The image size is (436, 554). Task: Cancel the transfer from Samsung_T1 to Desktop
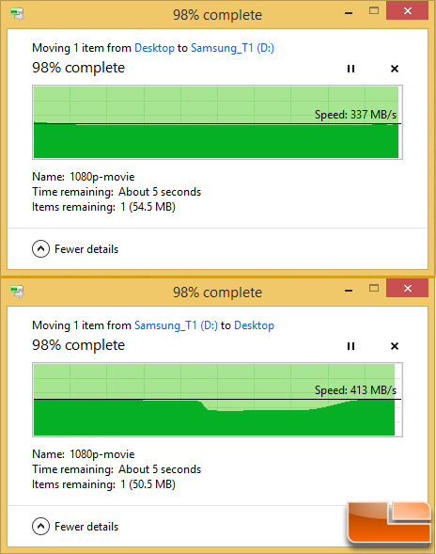[395, 346]
